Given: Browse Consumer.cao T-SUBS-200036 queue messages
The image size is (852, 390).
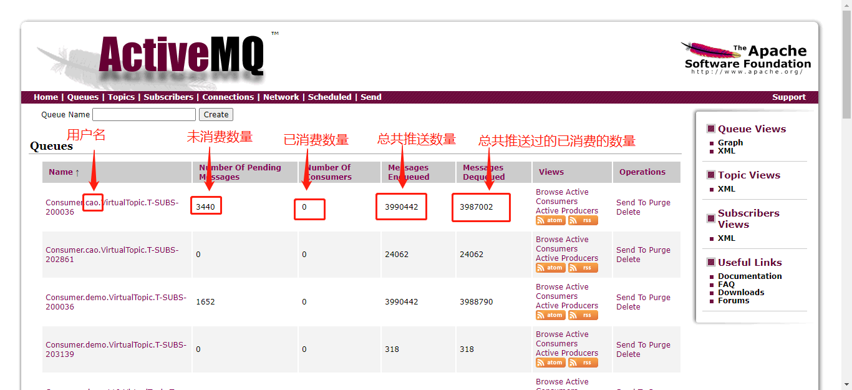Looking at the screenshot, I should tap(548, 192).
